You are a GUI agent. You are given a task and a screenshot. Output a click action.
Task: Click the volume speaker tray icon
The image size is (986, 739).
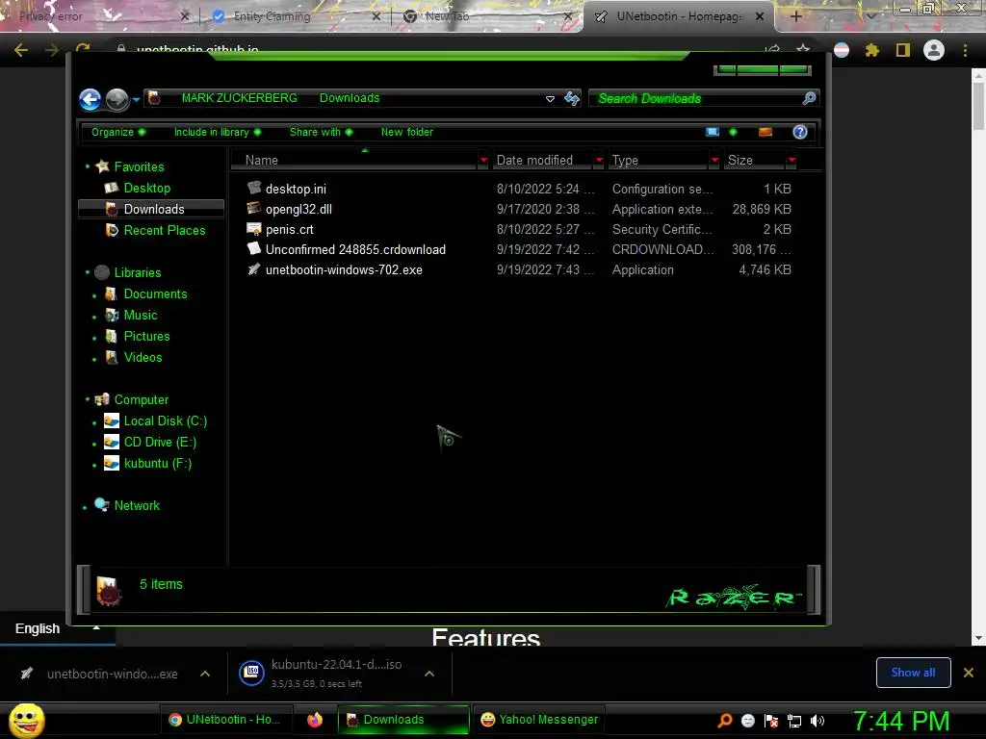pos(817,721)
